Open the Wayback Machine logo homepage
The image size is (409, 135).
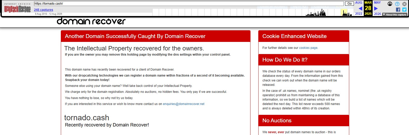[17, 8]
